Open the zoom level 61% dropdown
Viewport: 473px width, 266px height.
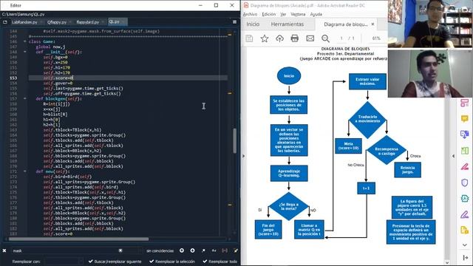coord(376,38)
